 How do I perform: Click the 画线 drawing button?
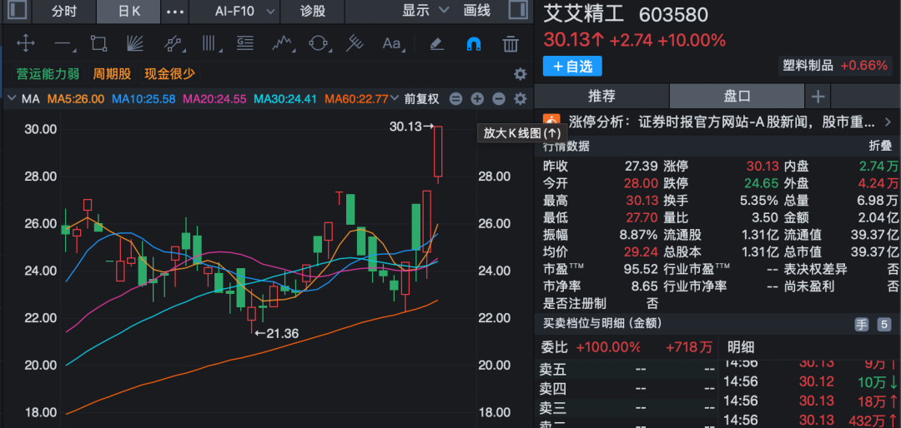(x=477, y=10)
